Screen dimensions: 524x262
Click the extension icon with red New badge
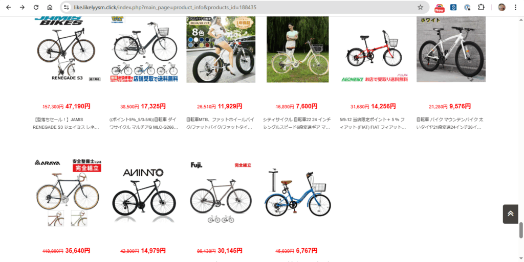(440, 8)
